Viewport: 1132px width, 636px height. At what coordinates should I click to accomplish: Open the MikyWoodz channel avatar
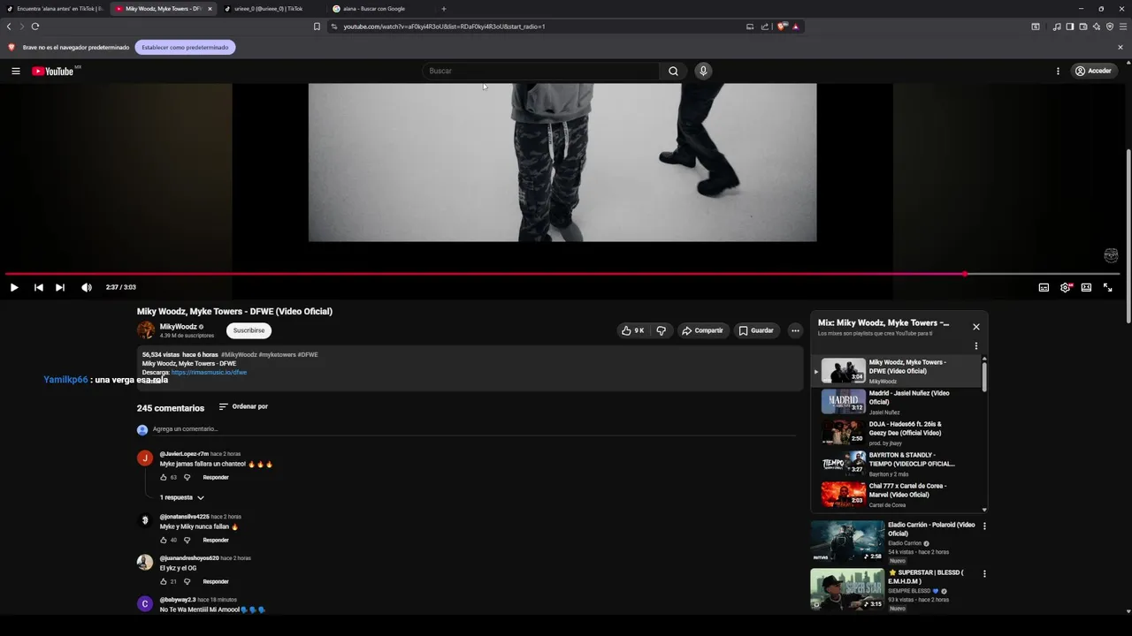[146, 330]
